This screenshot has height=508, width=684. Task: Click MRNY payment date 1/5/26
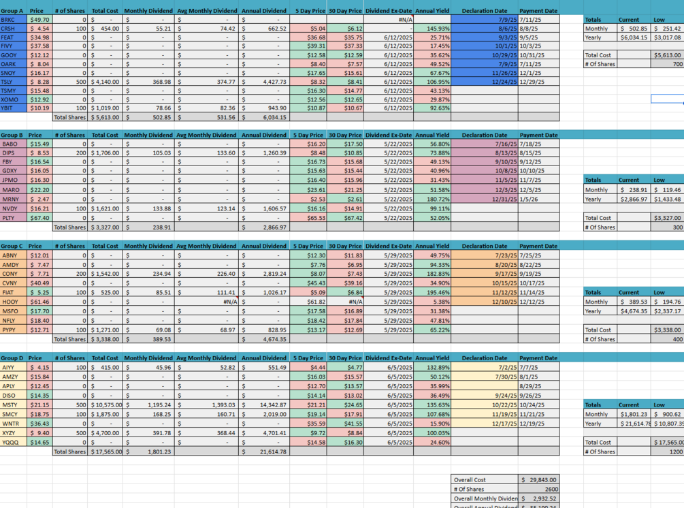(x=539, y=199)
